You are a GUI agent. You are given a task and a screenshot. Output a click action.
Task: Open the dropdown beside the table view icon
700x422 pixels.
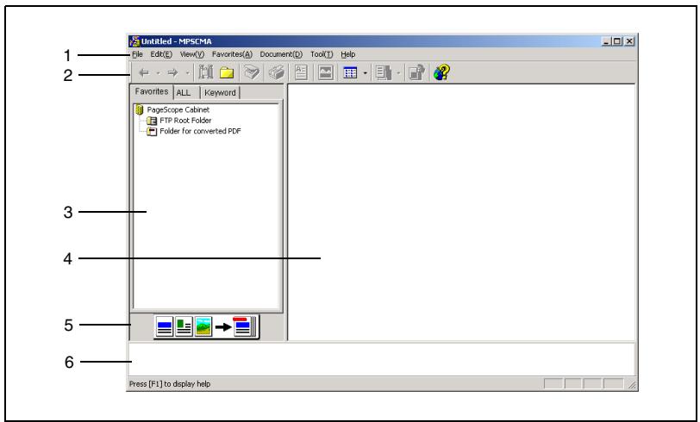[x=365, y=73]
